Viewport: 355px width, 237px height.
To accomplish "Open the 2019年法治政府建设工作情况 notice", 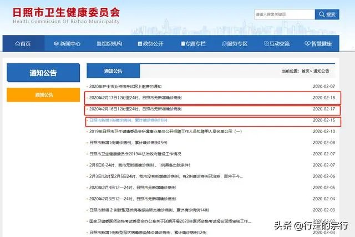I will 135,154.
